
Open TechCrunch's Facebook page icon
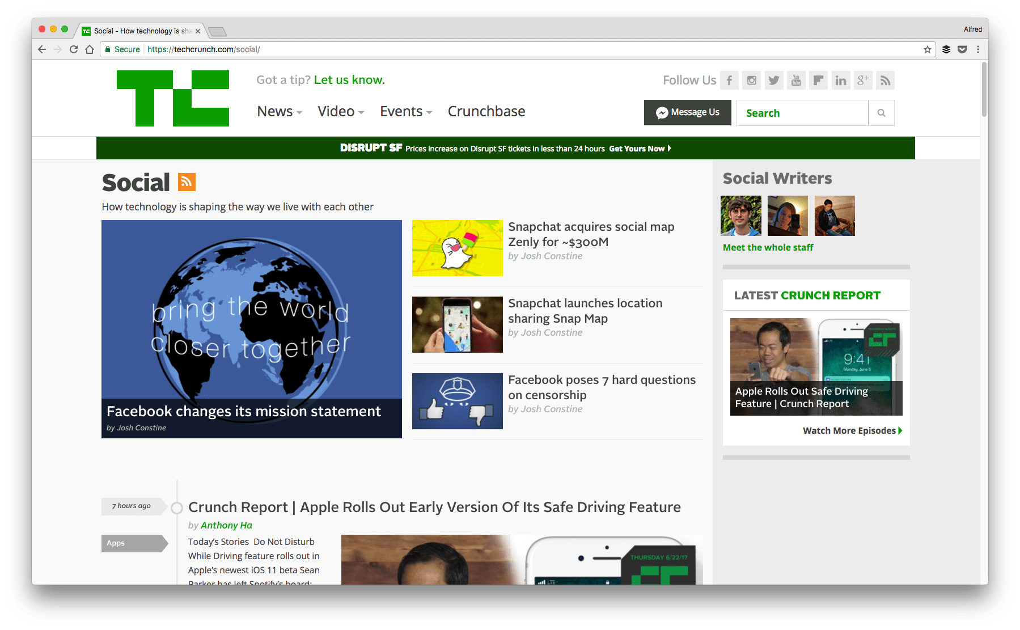pyautogui.click(x=729, y=80)
